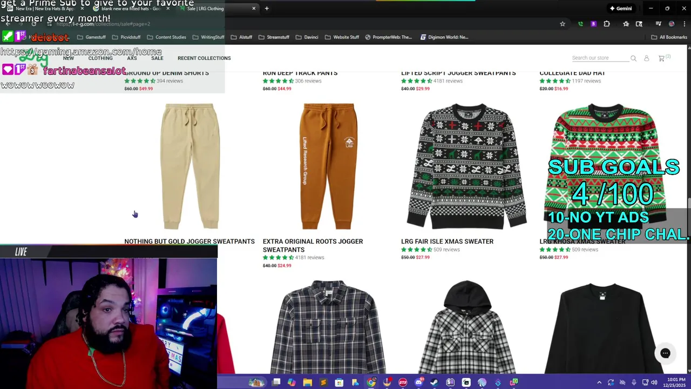Open RECENT COLLECTIONS in site navigation
Screen dimensions: 691x389
click(x=204, y=58)
